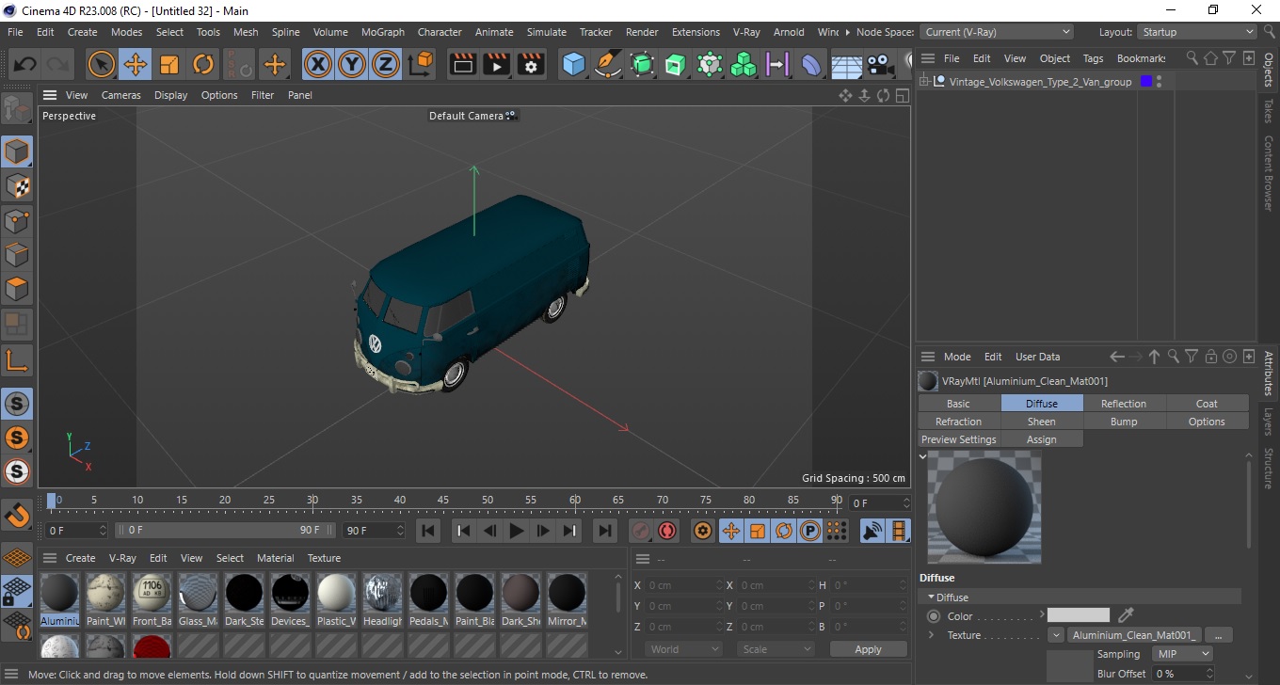Viewport: 1280px width, 685px height.
Task: Toggle Autokeying red icon
Action: (x=667, y=531)
